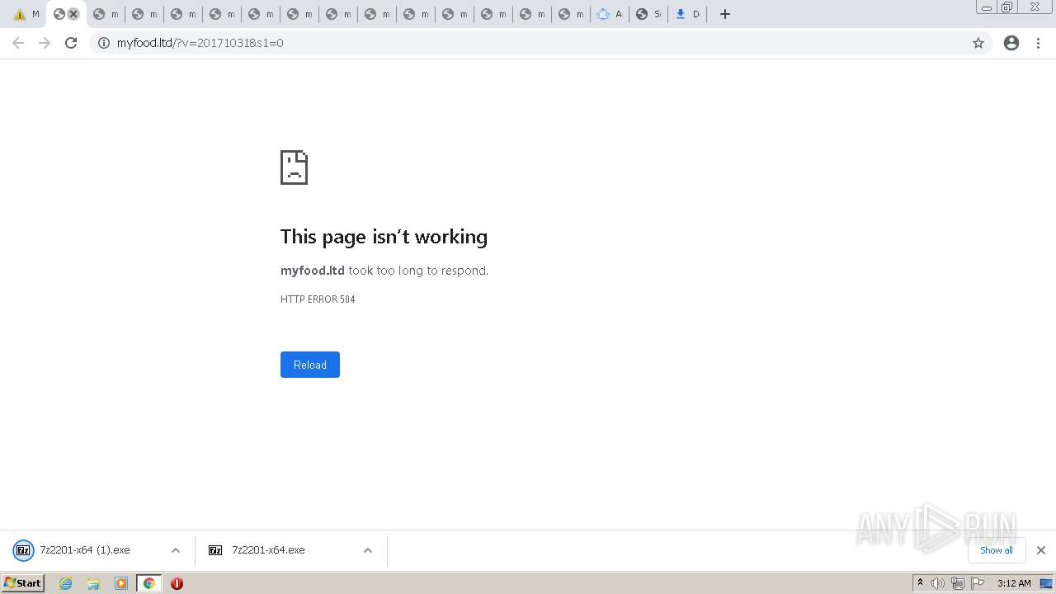
Task: Click the taskbar clock showing 3:12 AM
Action: coord(1014,583)
